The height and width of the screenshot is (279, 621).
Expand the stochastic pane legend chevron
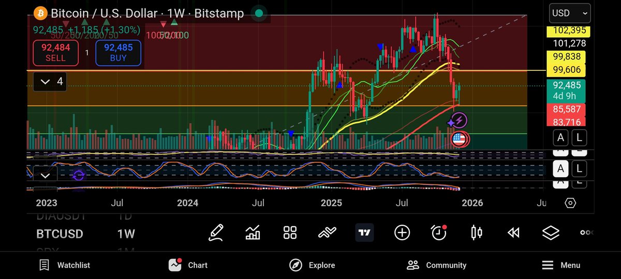[45, 176]
